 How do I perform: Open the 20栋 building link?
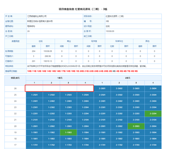(82, 71)
